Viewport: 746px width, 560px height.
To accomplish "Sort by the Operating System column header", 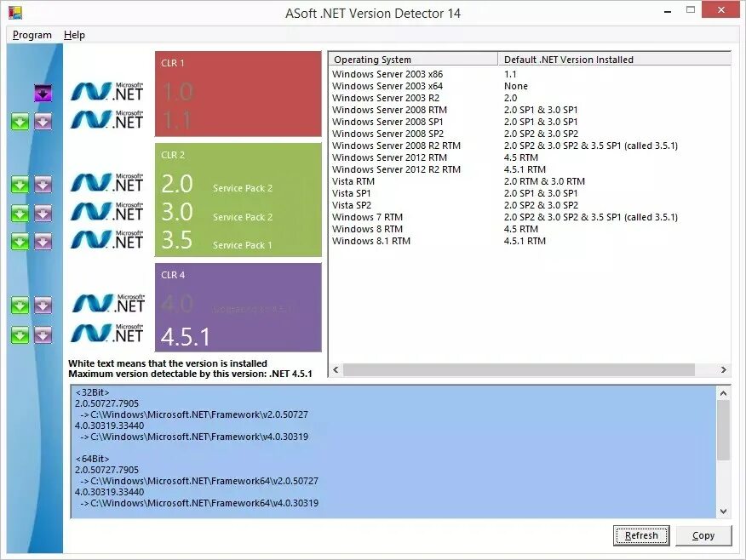I will pos(413,60).
